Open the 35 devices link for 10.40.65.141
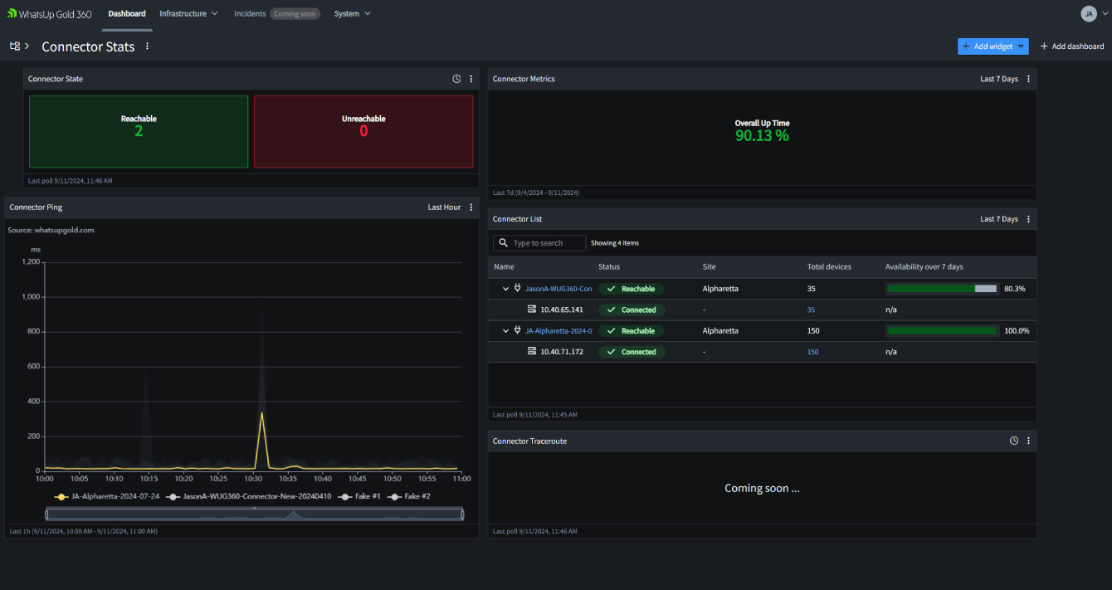Screen dimensions: 1112x590 click(x=811, y=310)
